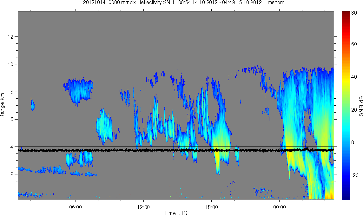This screenshot has height=215, width=363.
Task: Click the '12' range tick label
Action: [x=11, y=36]
